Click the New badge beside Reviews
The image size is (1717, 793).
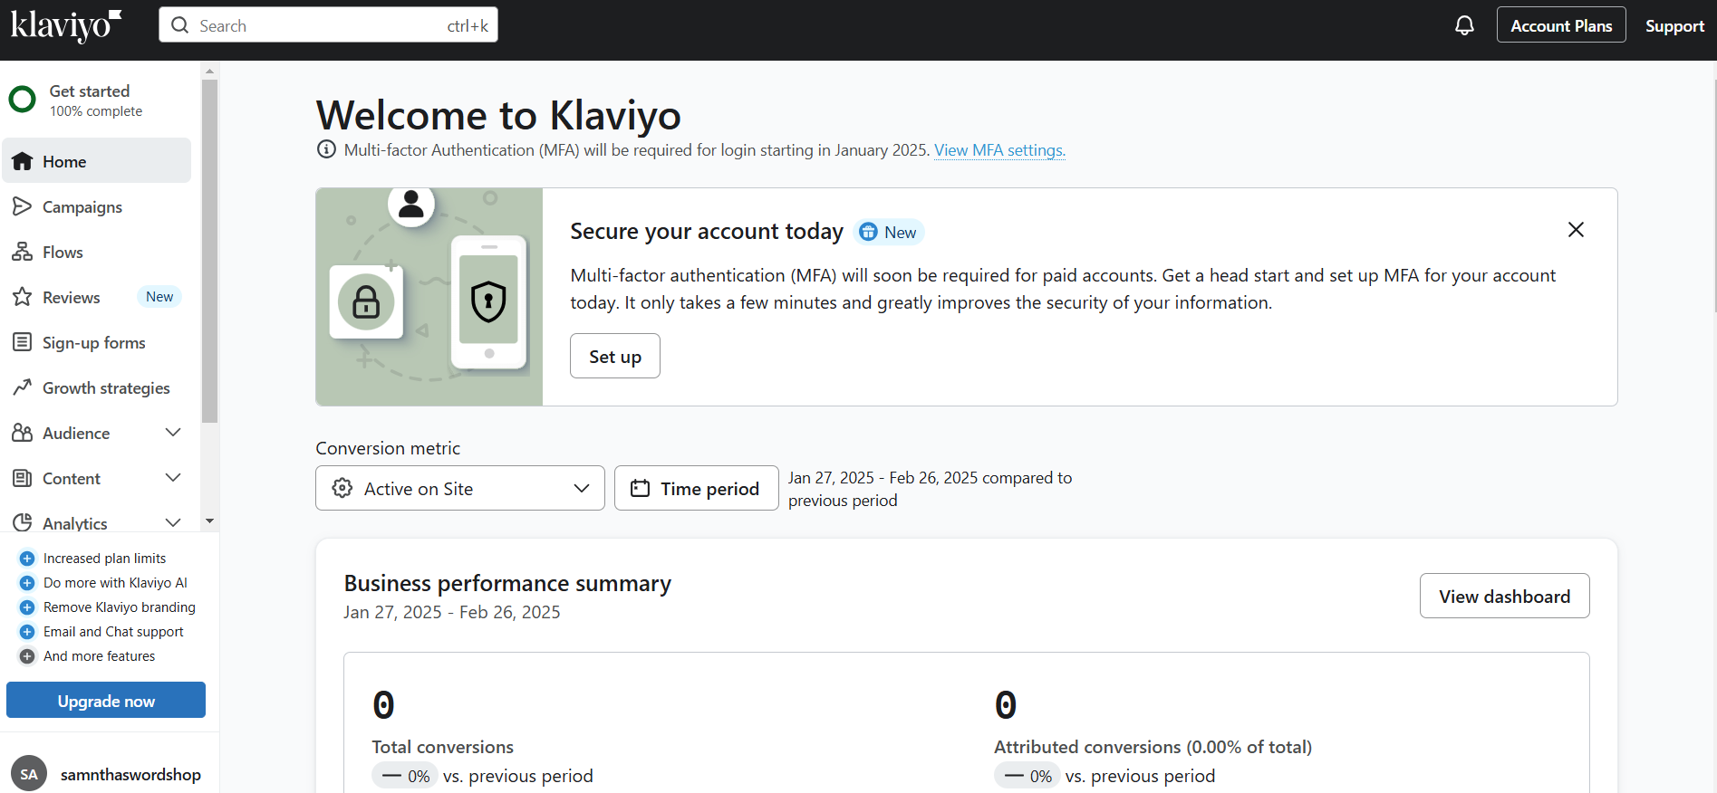point(159,297)
